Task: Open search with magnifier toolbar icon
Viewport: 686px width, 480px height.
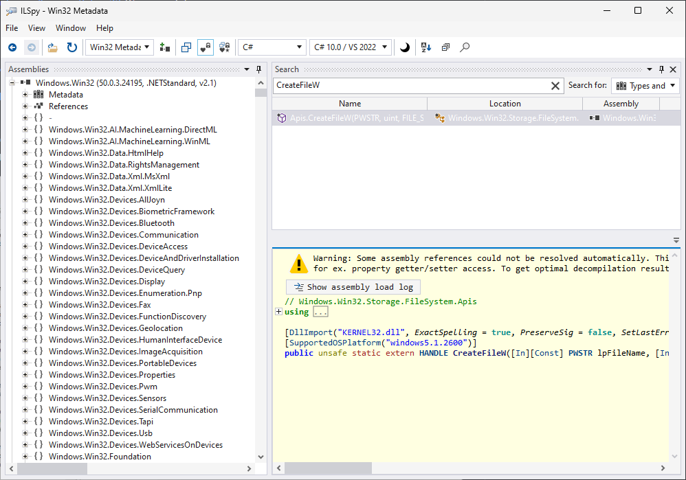Action: pos(465,47)
